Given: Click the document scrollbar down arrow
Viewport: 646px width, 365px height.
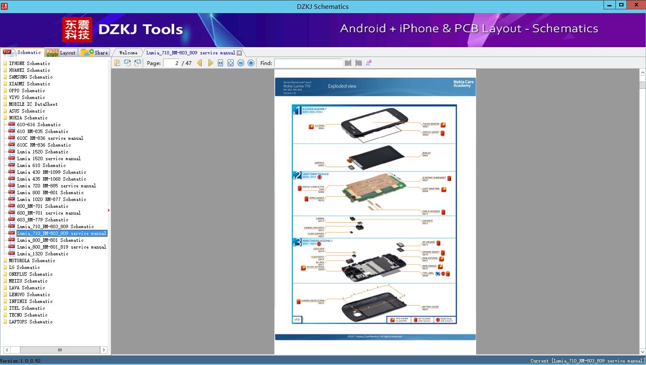Looking at the screenshot, I should (x=643, y=352).
